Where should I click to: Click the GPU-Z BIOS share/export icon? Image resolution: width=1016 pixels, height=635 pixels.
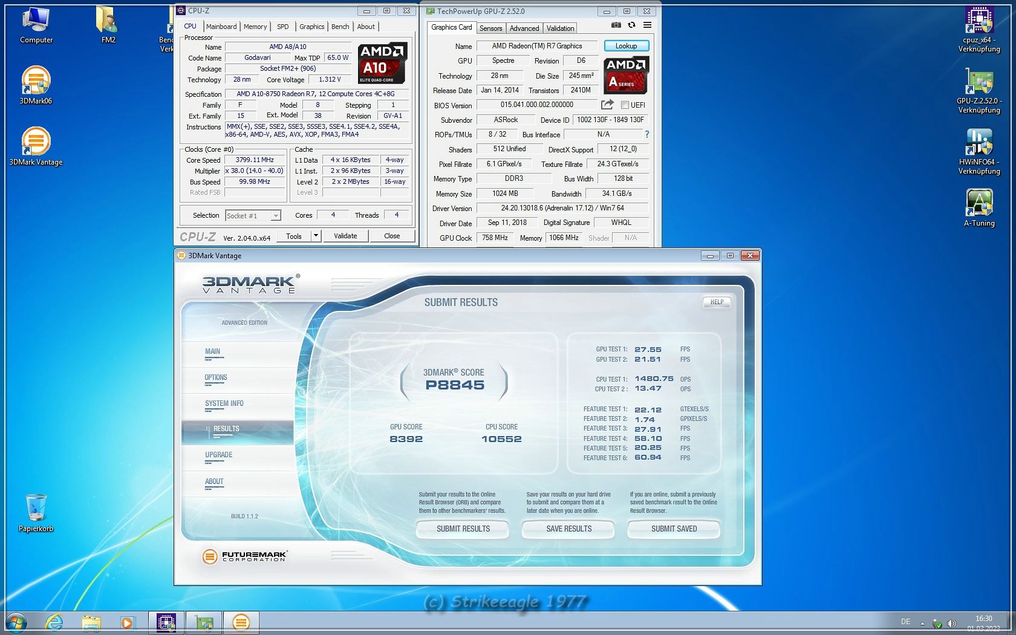(x=607, y=105)
